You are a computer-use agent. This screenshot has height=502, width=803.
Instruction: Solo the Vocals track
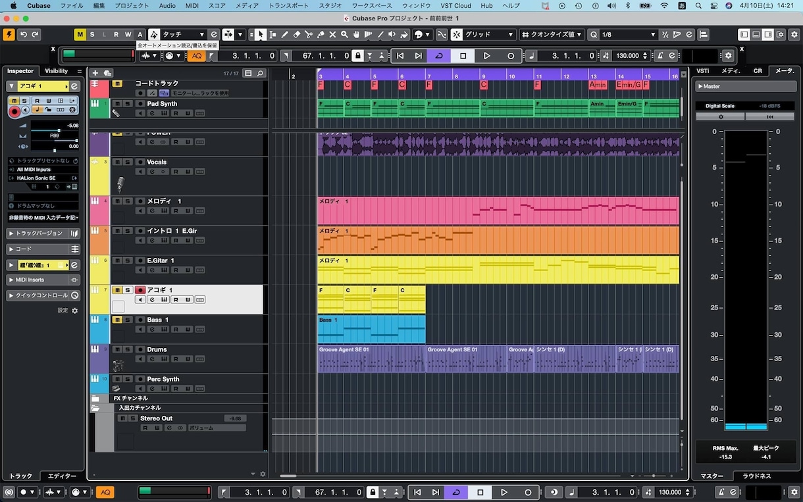128,162
